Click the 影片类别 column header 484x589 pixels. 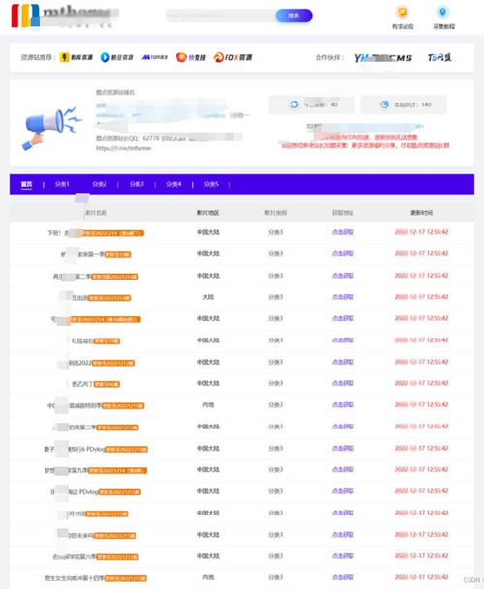click(275, 213)
